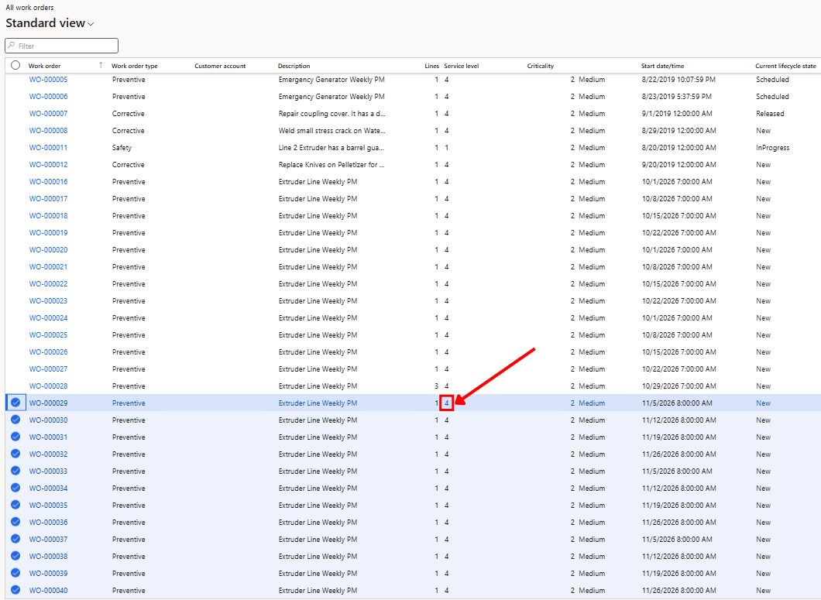Click the filter search magnifier icon
This screenshot has height=600, width=821.
tap(12, 46)
